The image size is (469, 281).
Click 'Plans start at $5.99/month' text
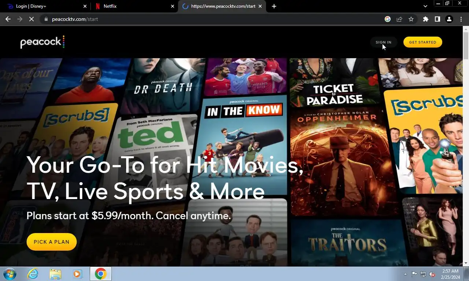tap(129, 216)
